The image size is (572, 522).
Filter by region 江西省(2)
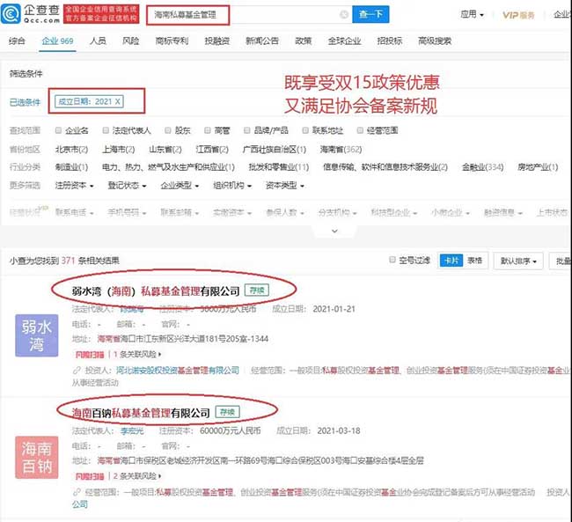pyautogui.click(x=212, y=150)
